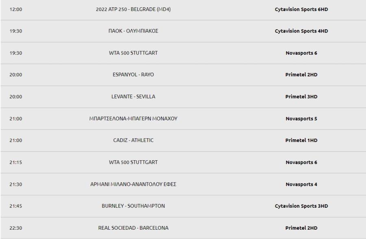Select WTA 500 STUTTGART at 21:15

(133, 162)
